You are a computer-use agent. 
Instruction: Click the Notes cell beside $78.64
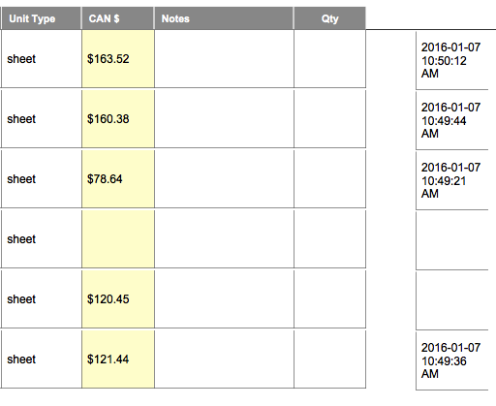tap(224, 179)
